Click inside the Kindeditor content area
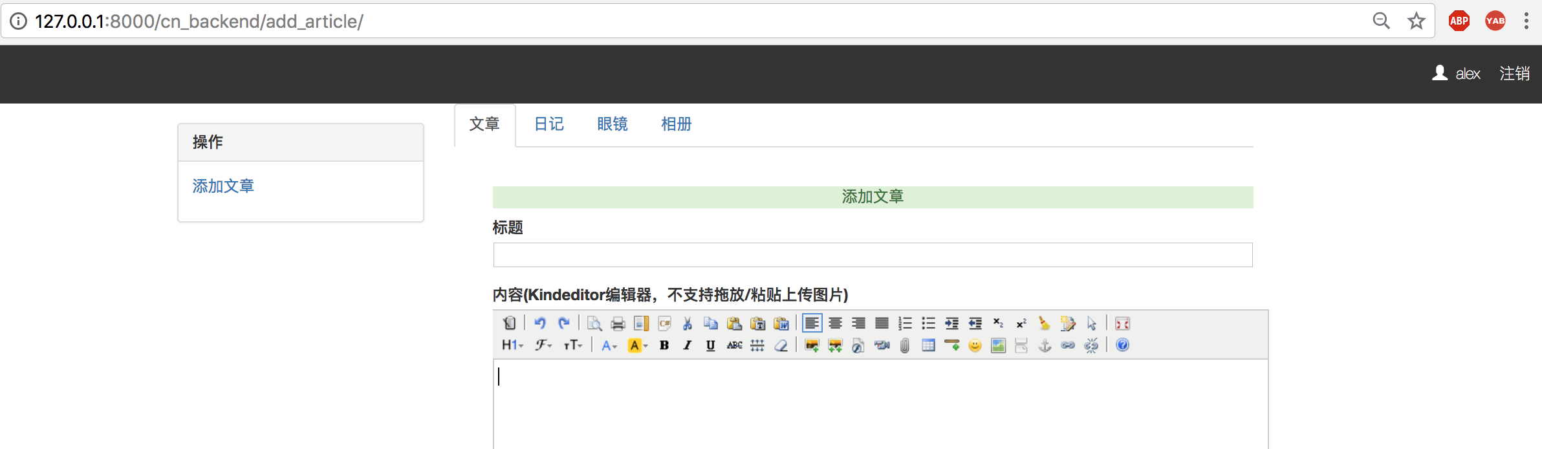This screenshot has height=449, width=1542. [880, 404]
